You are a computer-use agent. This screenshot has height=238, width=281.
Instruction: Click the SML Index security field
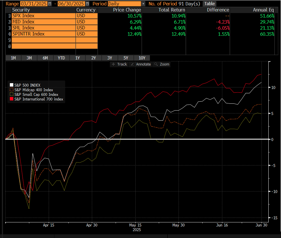click(x=44, y=28)
